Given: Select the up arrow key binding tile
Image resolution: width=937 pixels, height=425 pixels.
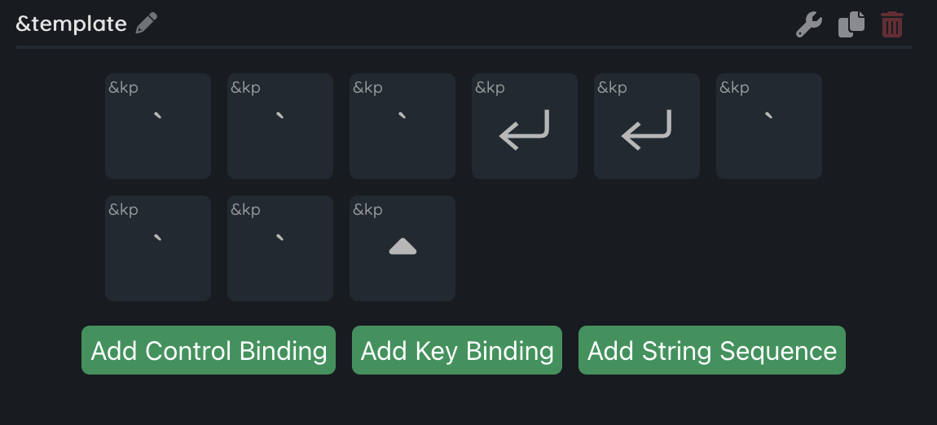Looking at the screenshot, I should coord(403,248).
